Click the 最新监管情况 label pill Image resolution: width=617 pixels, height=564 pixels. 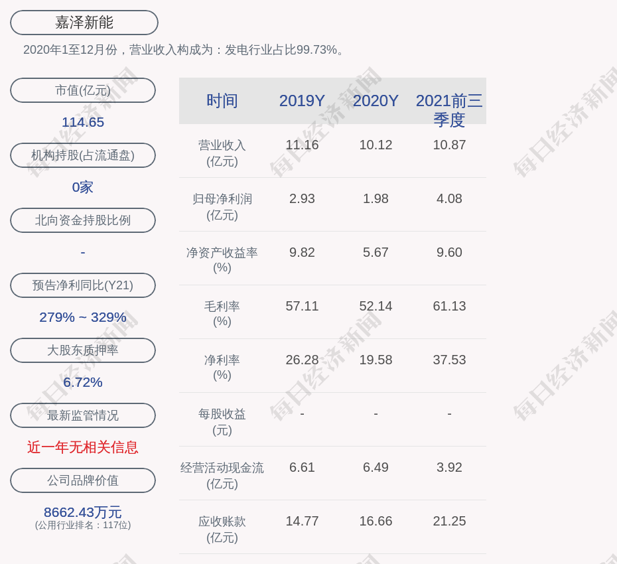[83, 415]
